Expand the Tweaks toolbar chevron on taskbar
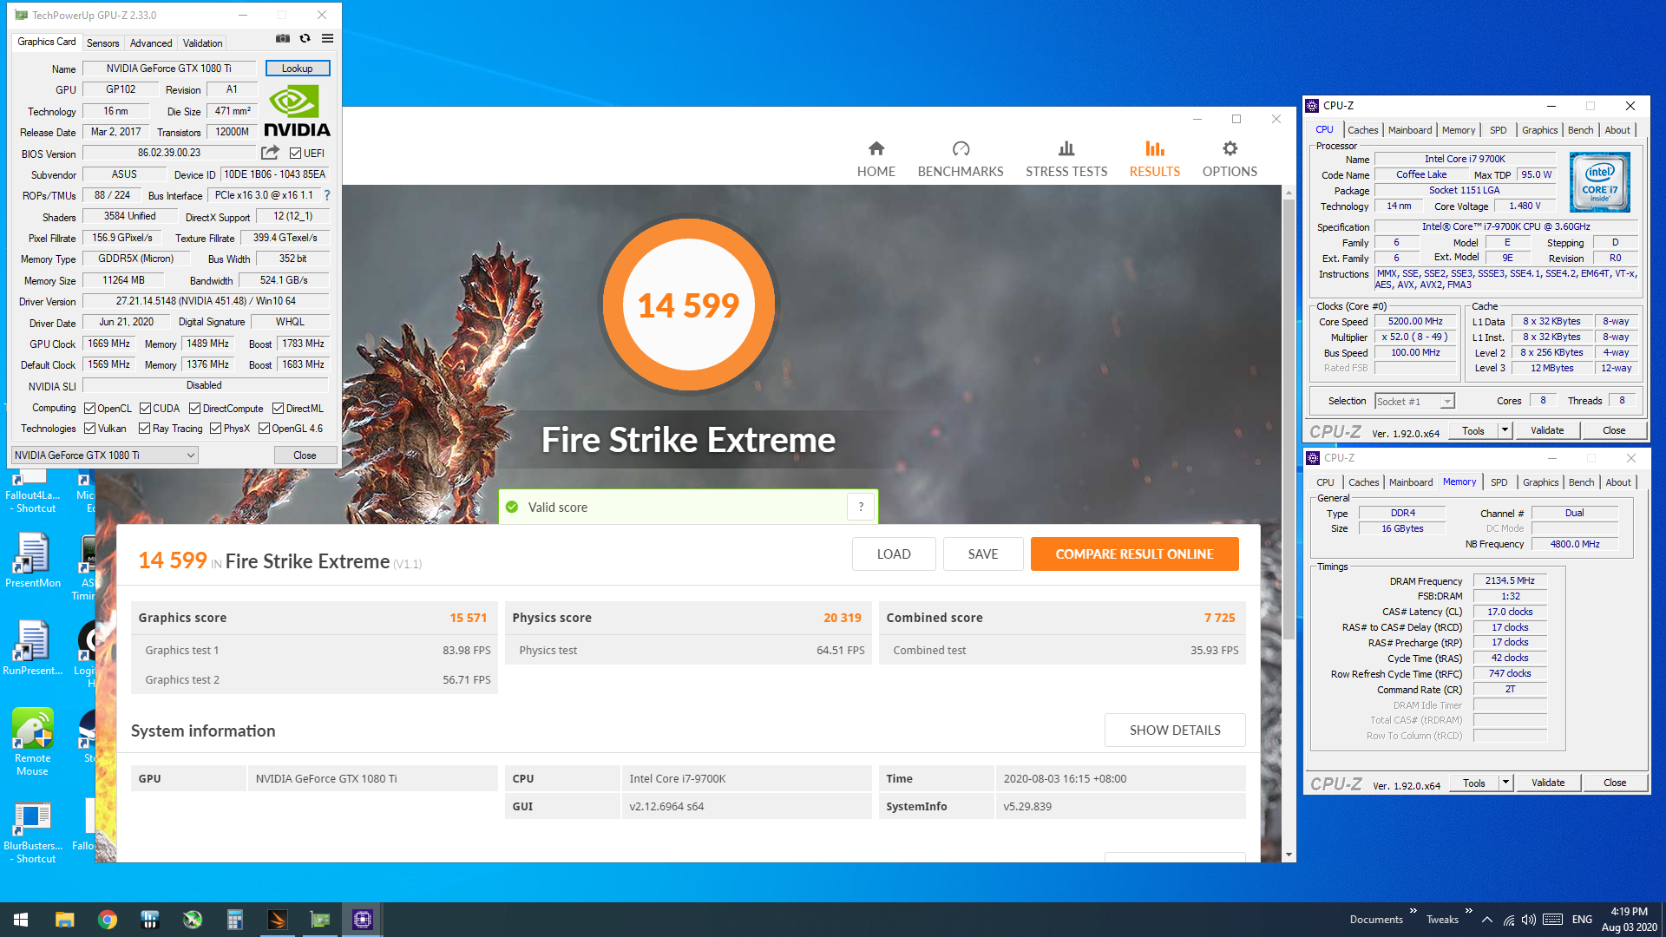 [x=1468, y=911]
